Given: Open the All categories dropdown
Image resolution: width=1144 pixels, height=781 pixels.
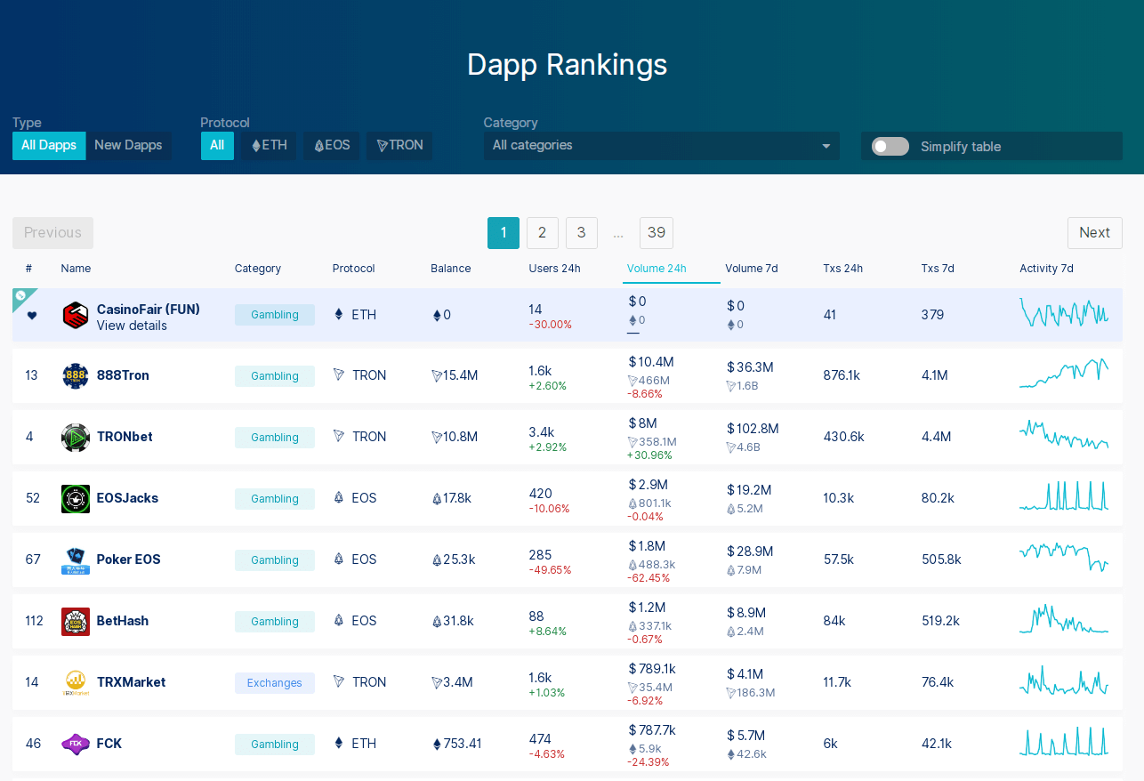Looking at the screenshot, I should pos(662,146).
